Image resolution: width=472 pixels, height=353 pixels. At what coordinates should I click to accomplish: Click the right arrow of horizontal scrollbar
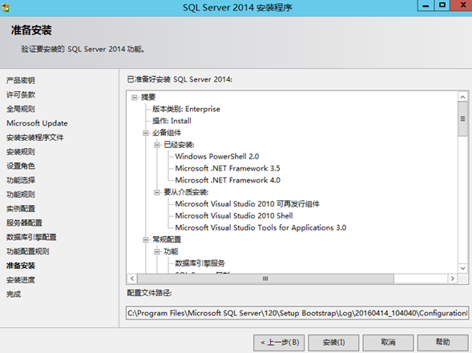452,279
